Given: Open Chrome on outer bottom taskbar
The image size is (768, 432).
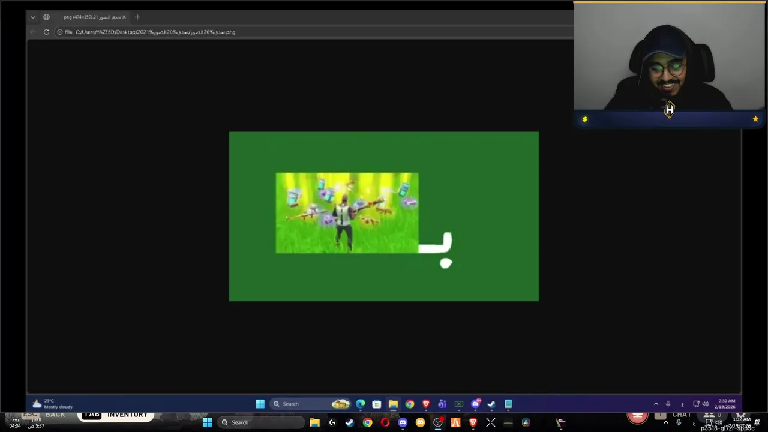Looking at the screenshot, I should pos(367,422).
